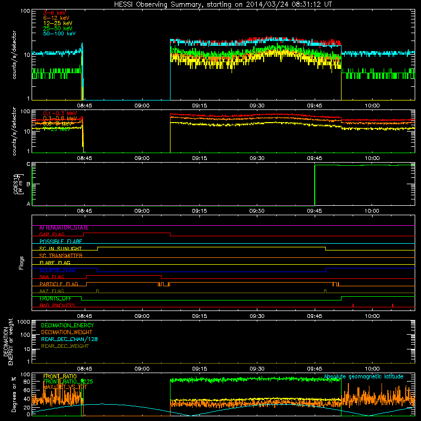Click the C level tick on GOES15 panel

tap(28, 164)
